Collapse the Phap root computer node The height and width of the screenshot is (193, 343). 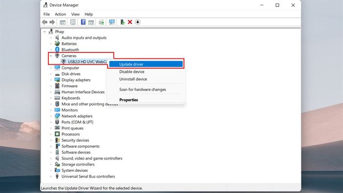[45, 32]
